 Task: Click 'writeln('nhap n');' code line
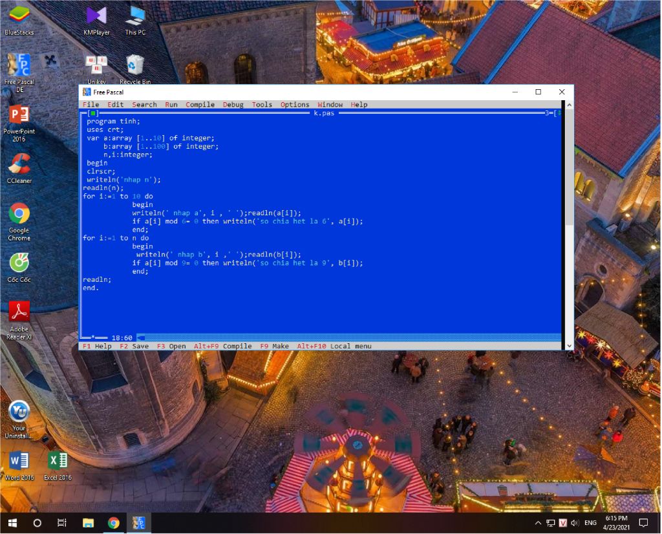tap(123, 180)
